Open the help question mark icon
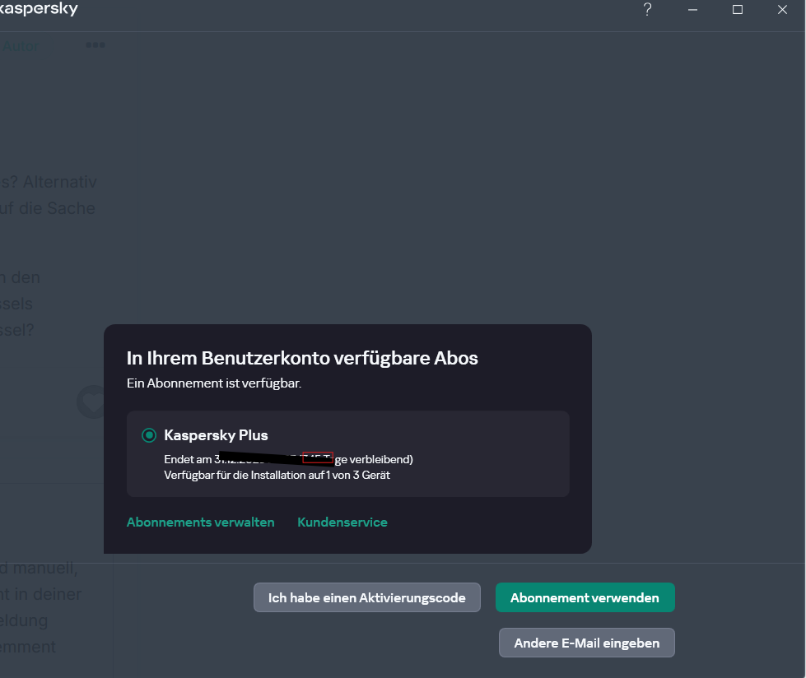 click(648, 9)
